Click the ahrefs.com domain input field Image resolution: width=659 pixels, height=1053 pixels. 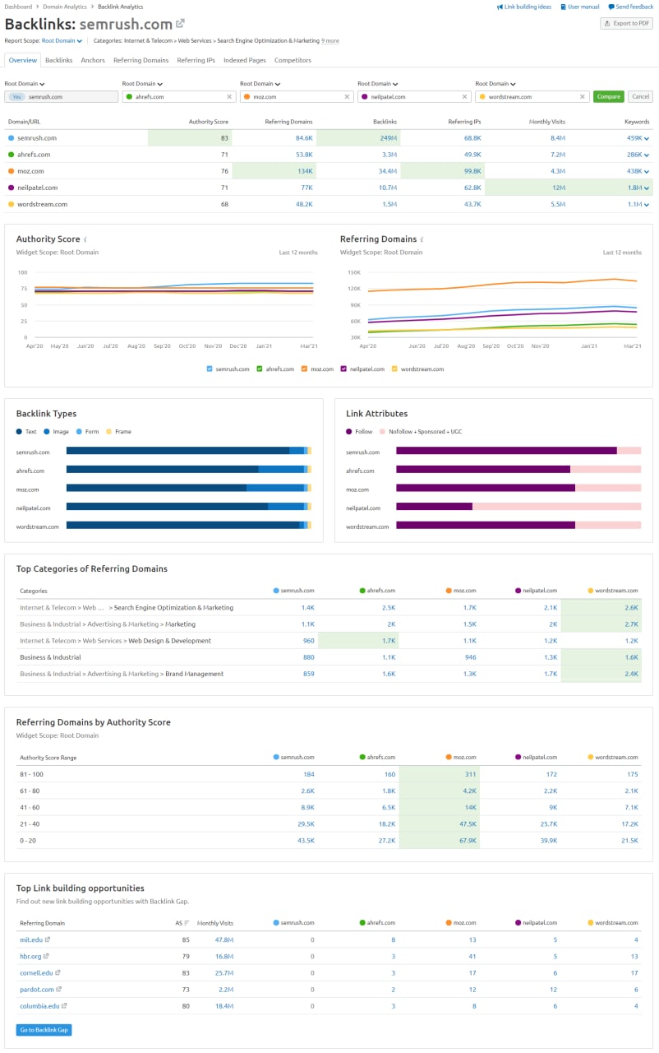[178, 96]
